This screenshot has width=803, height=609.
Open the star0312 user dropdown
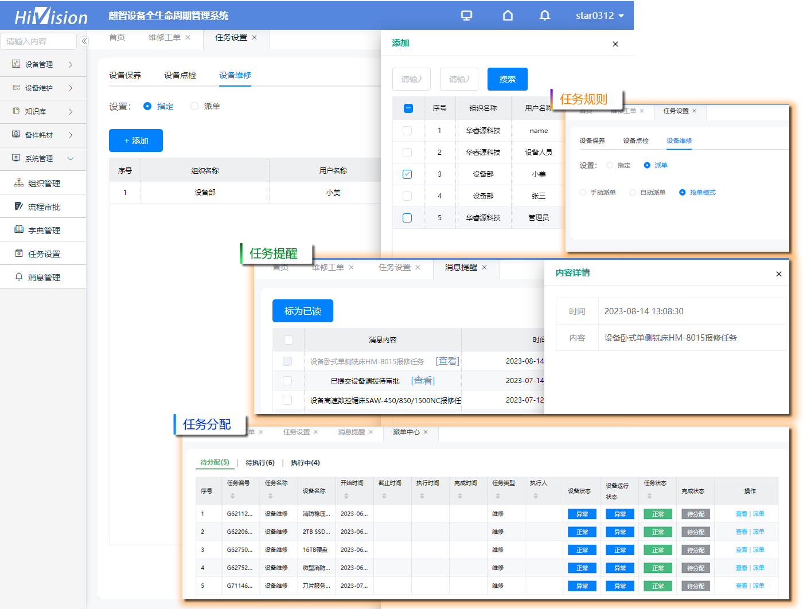(599, 15)
